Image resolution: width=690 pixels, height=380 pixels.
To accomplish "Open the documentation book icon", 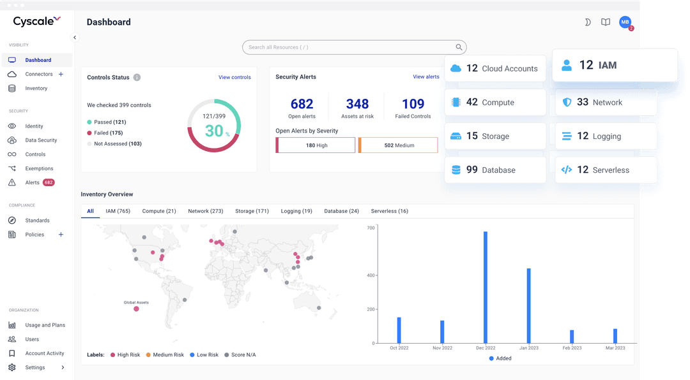I will coord(605,22).
